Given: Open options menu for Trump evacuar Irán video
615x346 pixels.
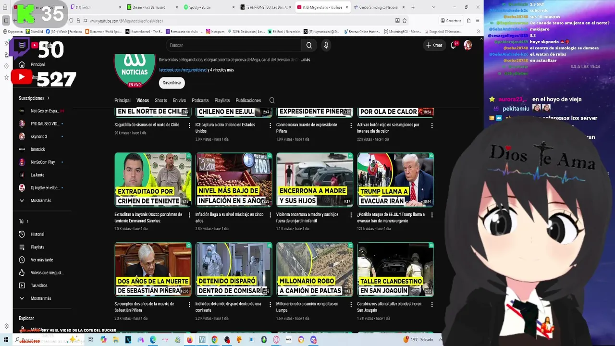Looking at the screenshot, I should [431, 215].
